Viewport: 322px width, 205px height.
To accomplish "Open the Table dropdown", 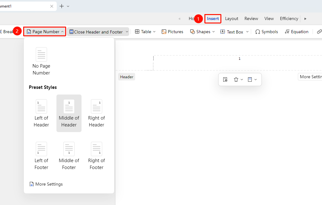I will click(x=145, y=32).
